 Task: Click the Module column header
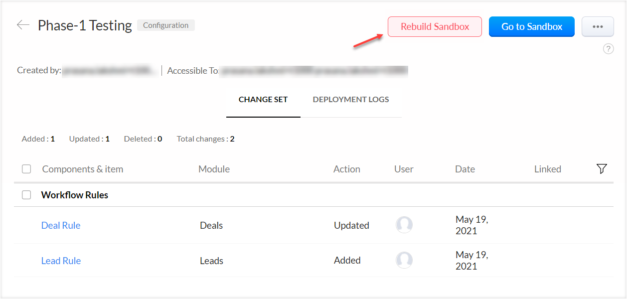[214, 169]
